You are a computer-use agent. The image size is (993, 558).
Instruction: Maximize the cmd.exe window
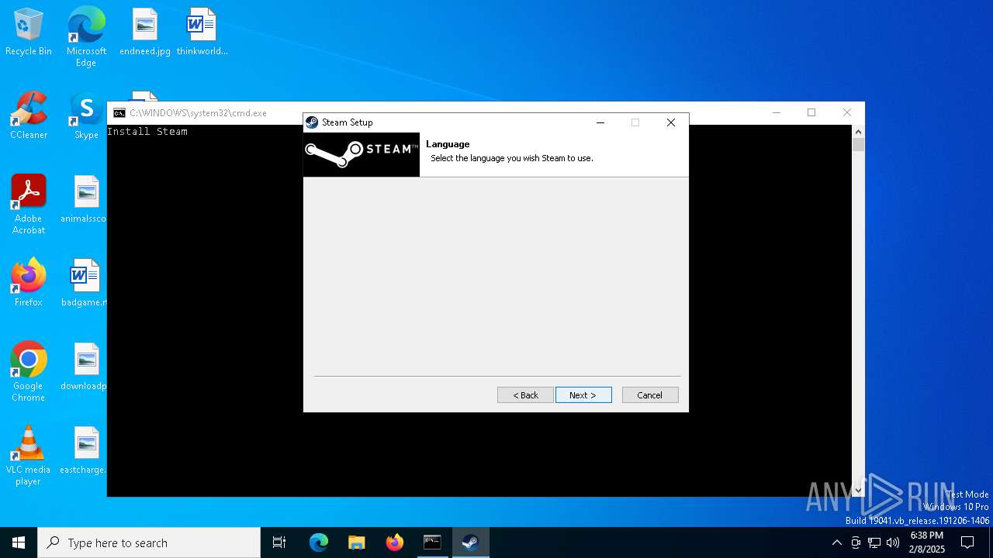click(811, 113)
